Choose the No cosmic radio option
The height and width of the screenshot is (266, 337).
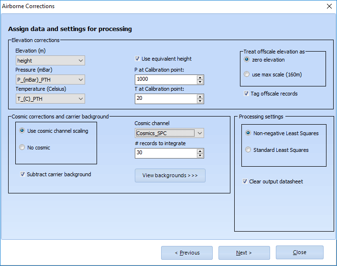click(x=22, y=148)
